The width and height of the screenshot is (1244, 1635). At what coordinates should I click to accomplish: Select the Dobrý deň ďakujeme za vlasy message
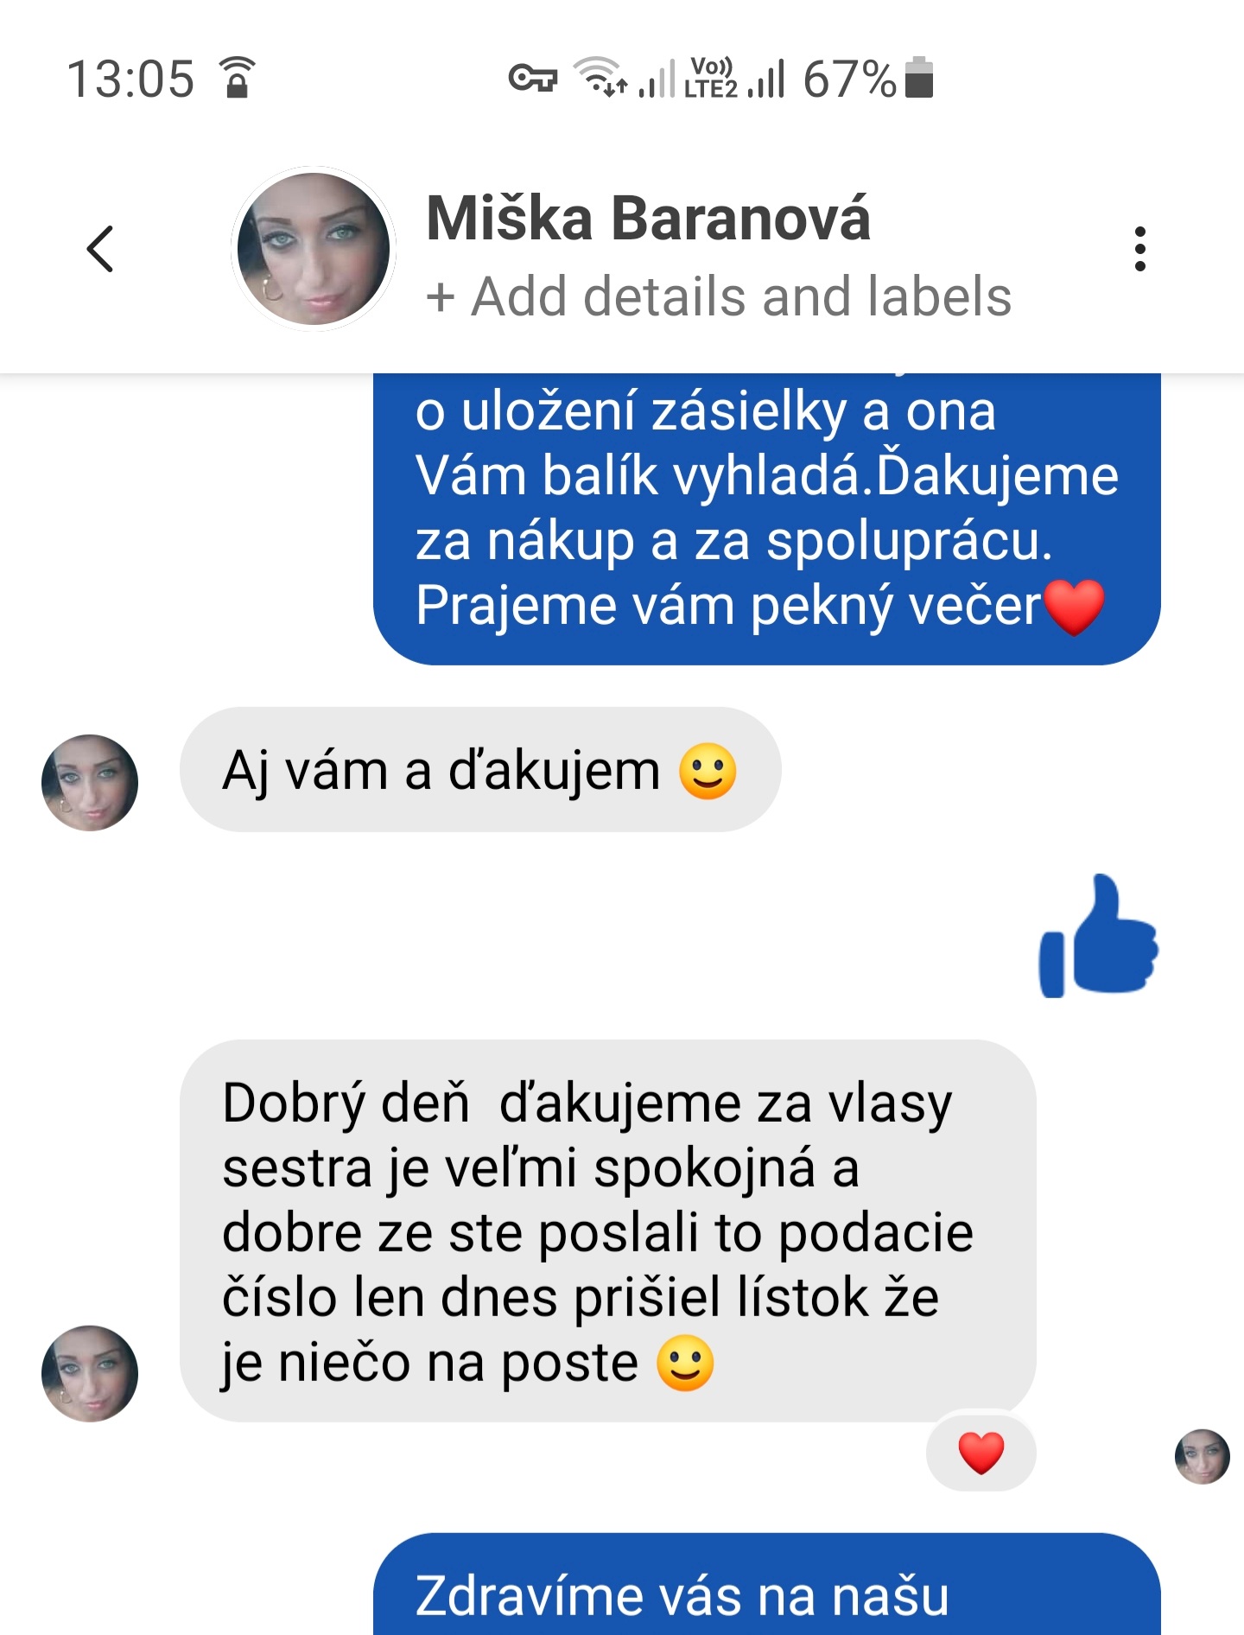(608, 1231)
